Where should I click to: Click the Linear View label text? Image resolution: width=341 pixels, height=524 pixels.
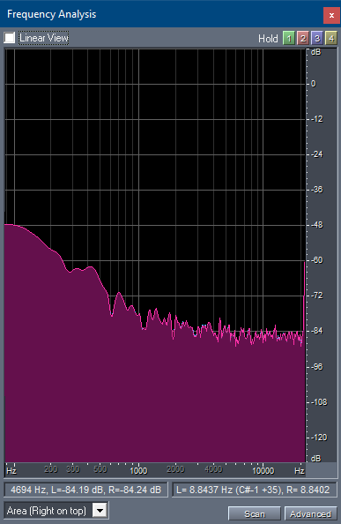pyautogui.click(x=44, y=38)
